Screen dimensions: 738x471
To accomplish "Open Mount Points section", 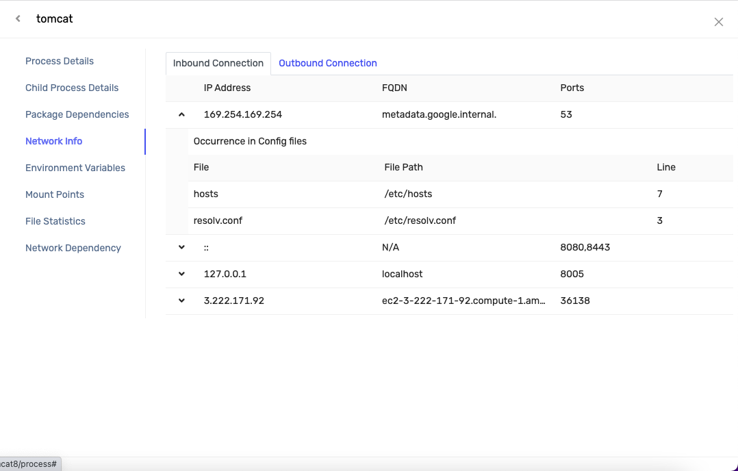I will coord(55,195).
